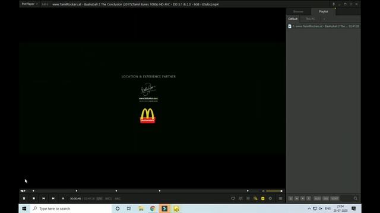
Task: Remove playlist item with X icon
Action: pyautogui.click(x=309, y=199)
